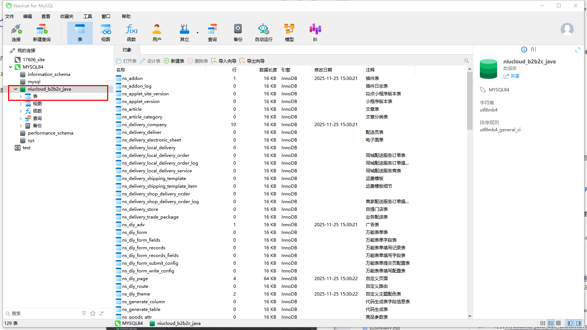This screenshot has height=330, width=587.
Task: Click the 连接 (Connection) toolbar icon
Action: click(16, 32)
